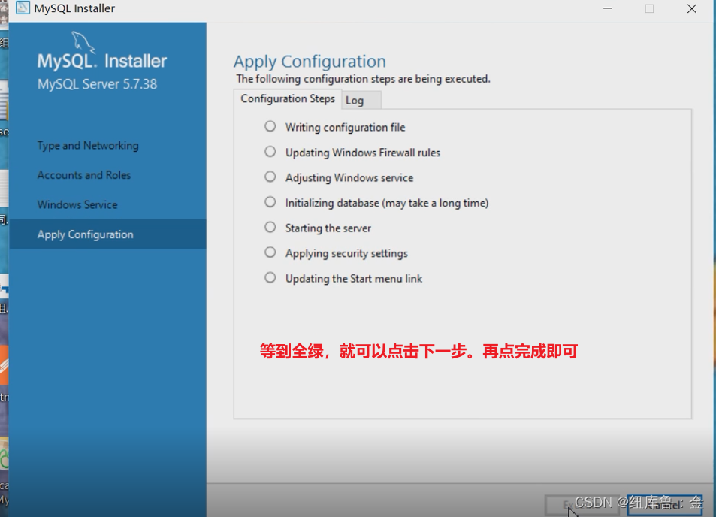This screenshot has height=517, width=716.
Task: Click status circle for Initializing database step
Action: pos(270,201)
